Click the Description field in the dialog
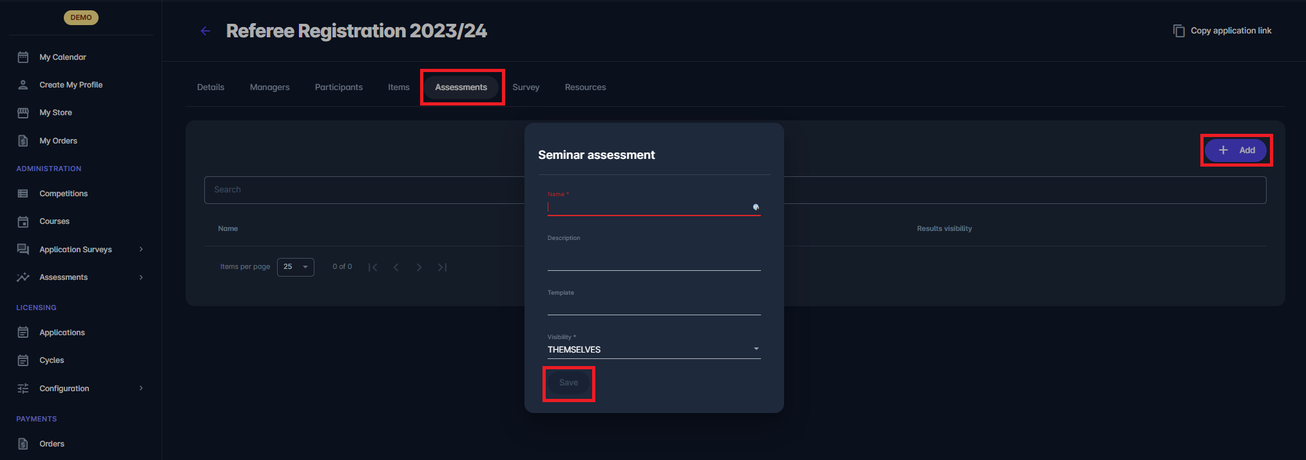Viewport: 1306px width, 460px height. pos(653,261)
